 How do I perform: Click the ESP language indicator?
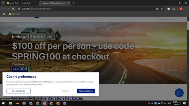(x=170, y=103)
